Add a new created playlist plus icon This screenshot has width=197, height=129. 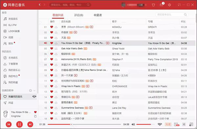point(31,91)
